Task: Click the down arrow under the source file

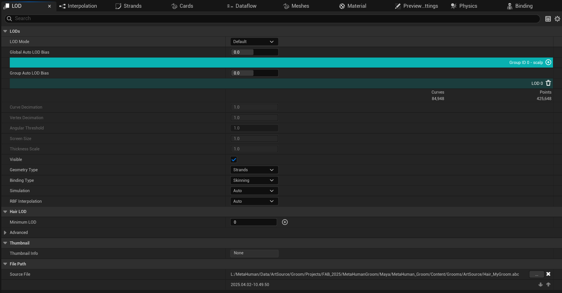Action: coord(541,284)
